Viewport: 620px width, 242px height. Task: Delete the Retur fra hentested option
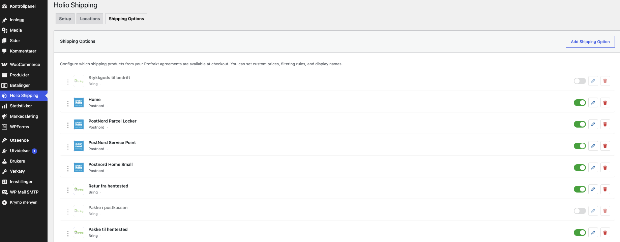pyautogui.click(x=605, y=189)
